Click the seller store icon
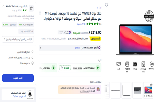This screenshot has height=102, width=154. pos(31,8)
